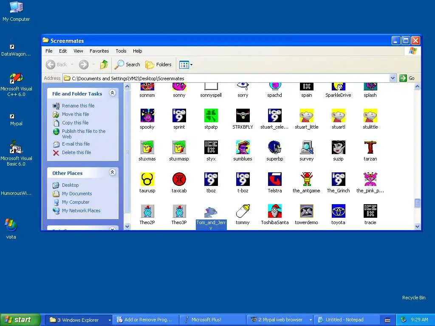Click the Go button beside address bar
Screen dimensions: 435x326
pos(407,78)
